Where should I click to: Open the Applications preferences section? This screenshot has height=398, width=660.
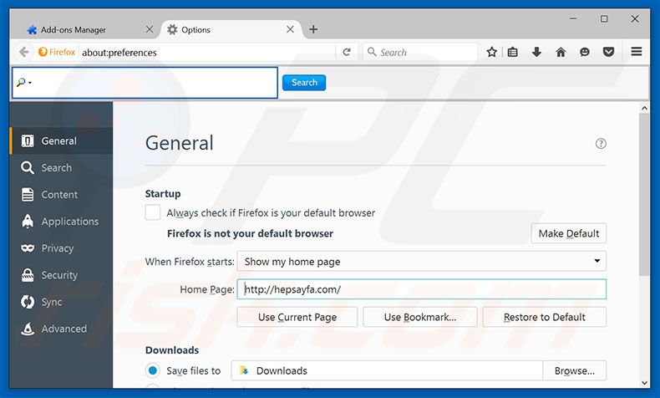[x=61, y=221]
